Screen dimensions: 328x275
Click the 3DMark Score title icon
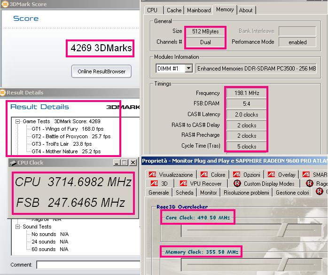[5, 4]
